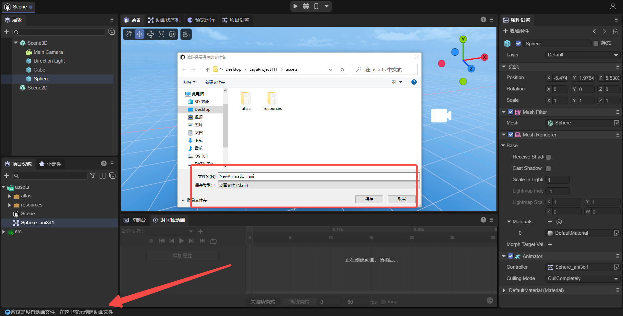Toggle the Static checkbox next to Sphere name
Viewport: 623px width, 316px height.
tap(596, 43)
